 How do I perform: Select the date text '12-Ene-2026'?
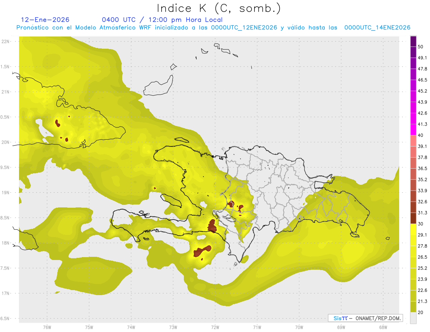pos(45,20)
